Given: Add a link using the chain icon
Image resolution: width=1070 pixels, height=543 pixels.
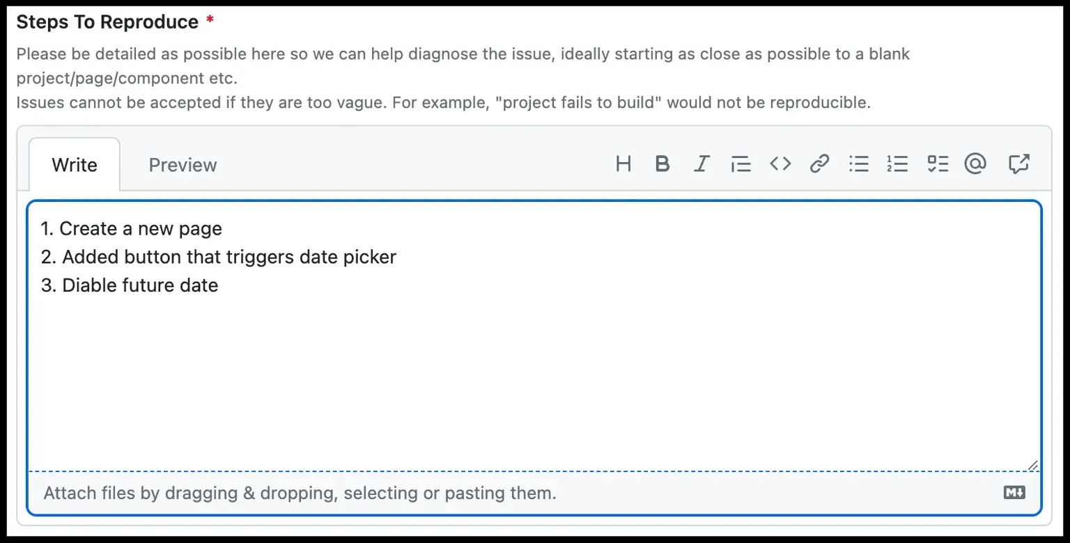Looking at the screenshot, I should coord(819,164).
